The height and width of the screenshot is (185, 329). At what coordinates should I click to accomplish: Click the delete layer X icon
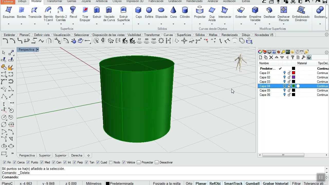tap(271, 57)
